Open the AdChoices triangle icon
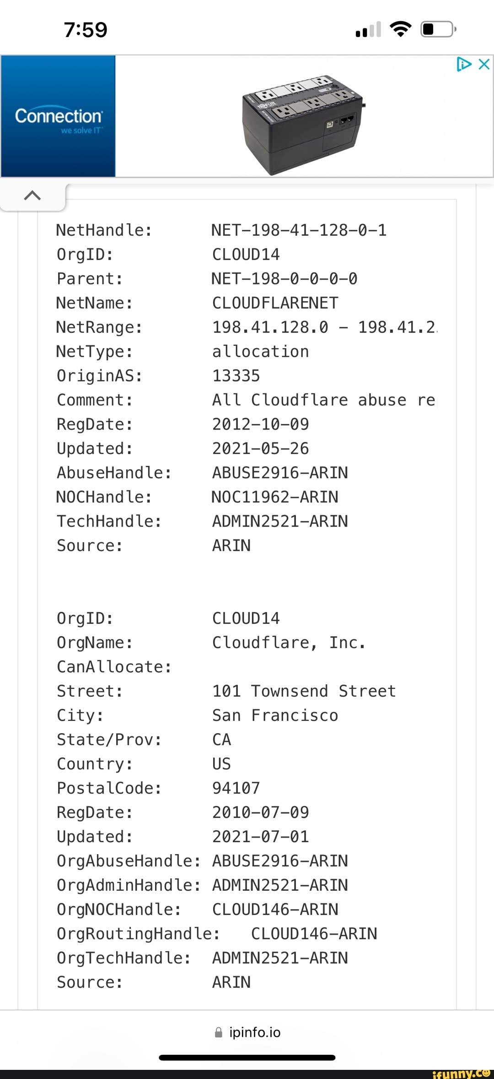The height and width of the screenshot is (1079, 494). (x=464, y=64)
